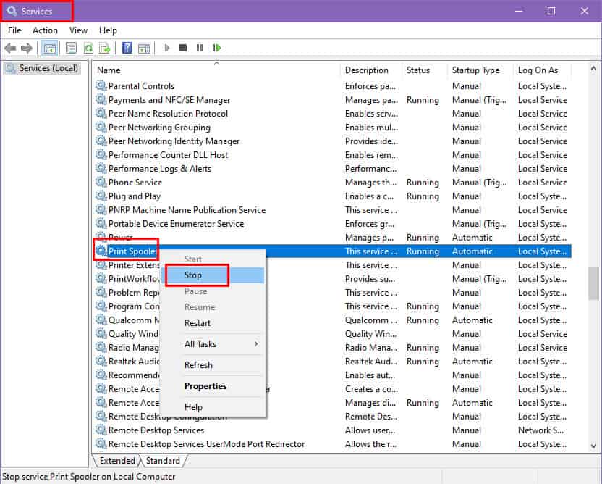Switch to the Standard tab
Image resolution: width=602 pixels, height=484 pixels.
click(x=164, y=461)
